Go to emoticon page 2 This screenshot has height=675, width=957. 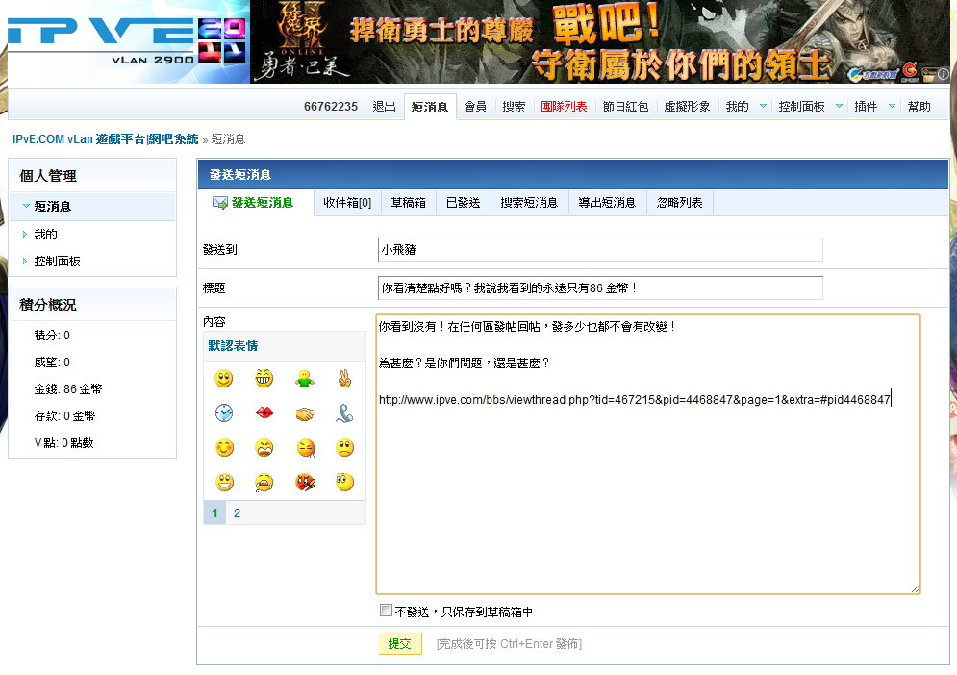(237, 513)
